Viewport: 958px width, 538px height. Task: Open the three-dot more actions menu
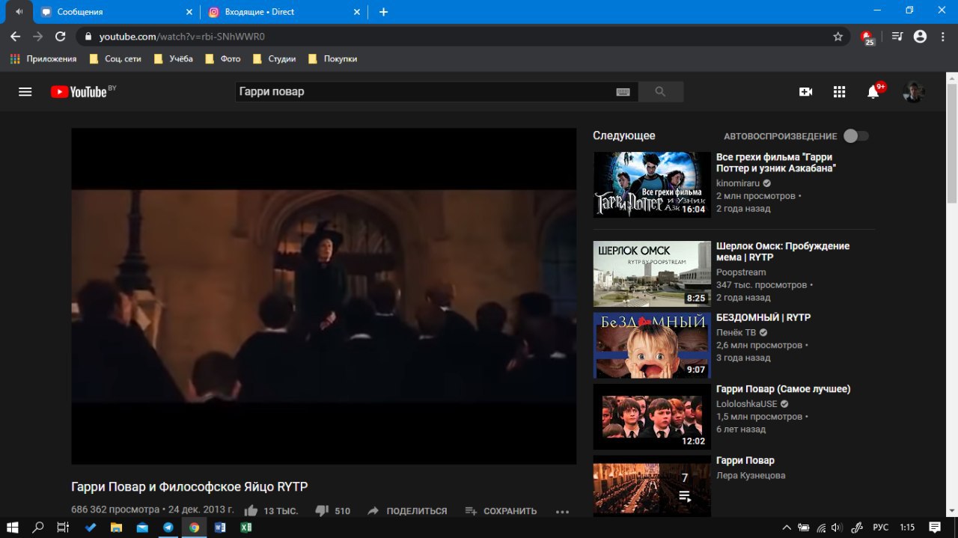[x=563, y=511]
